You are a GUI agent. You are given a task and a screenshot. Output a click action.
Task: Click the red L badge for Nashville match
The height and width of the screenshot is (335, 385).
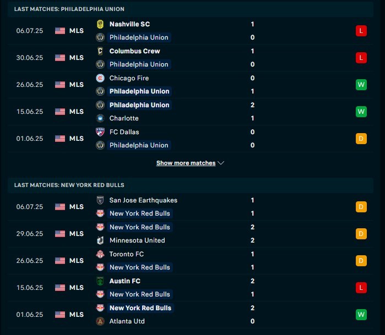(x=361, y=31)
